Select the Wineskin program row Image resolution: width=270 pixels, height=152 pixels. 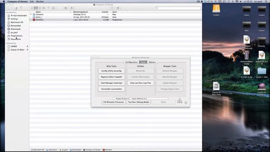click(x=116, y=20)
